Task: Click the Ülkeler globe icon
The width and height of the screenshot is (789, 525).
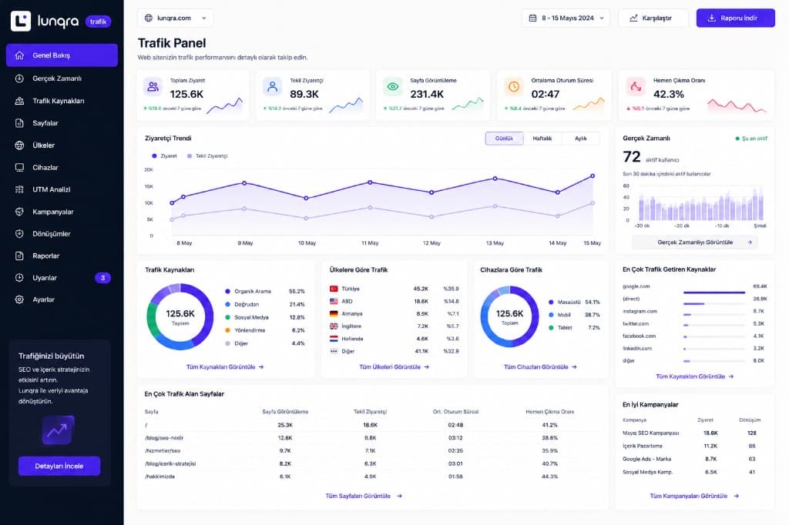Action: 19,145
